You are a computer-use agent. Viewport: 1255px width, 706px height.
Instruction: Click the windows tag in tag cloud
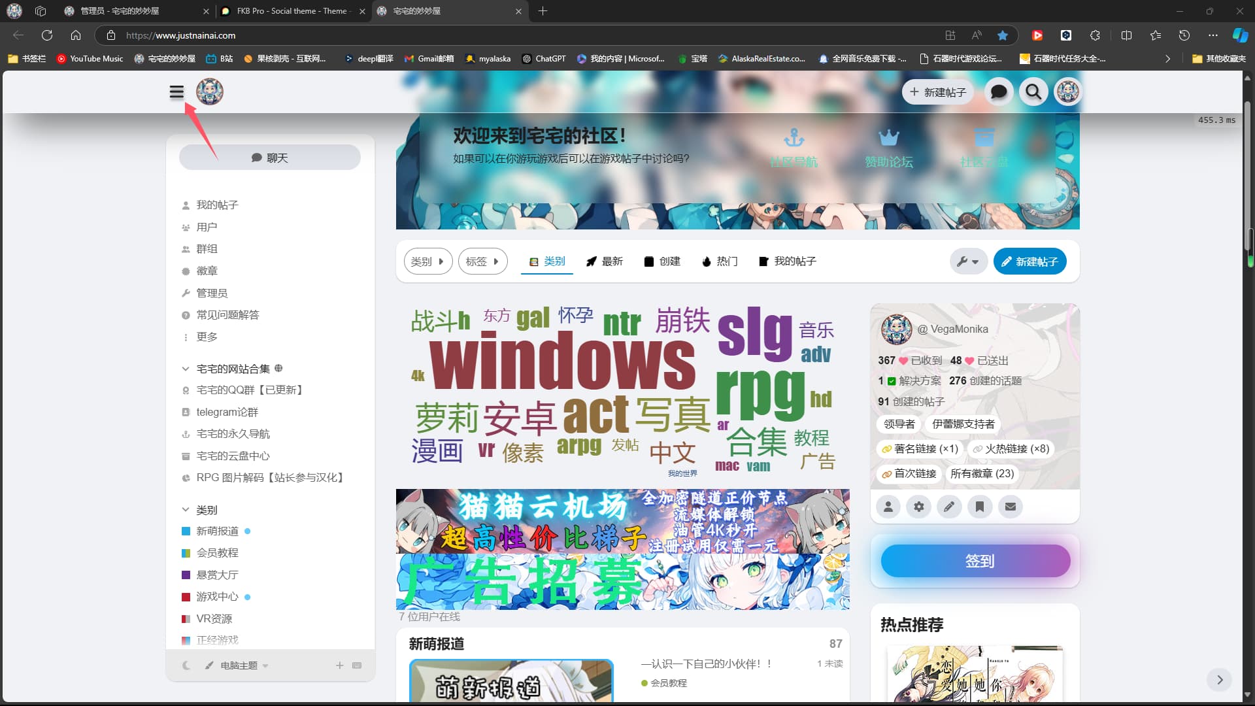562,363
